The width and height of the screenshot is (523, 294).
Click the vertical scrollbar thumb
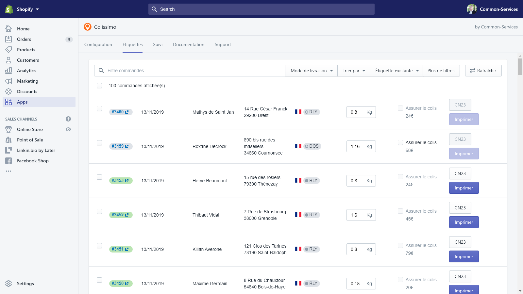(x=520, y=67)
